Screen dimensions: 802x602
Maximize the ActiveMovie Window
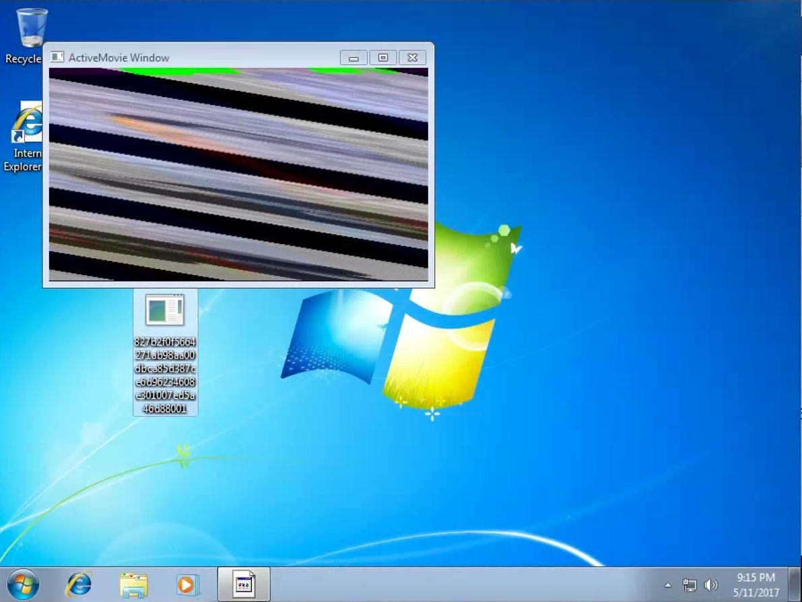[382, 58]
